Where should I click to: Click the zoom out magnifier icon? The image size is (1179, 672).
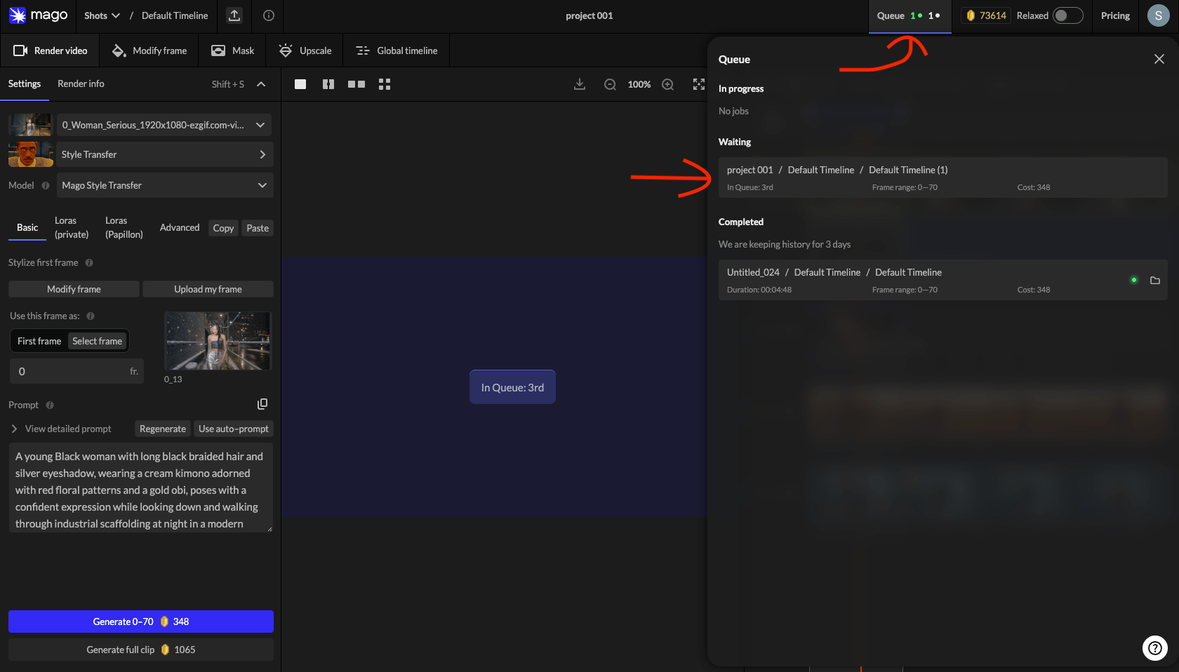tap(611, 84)
